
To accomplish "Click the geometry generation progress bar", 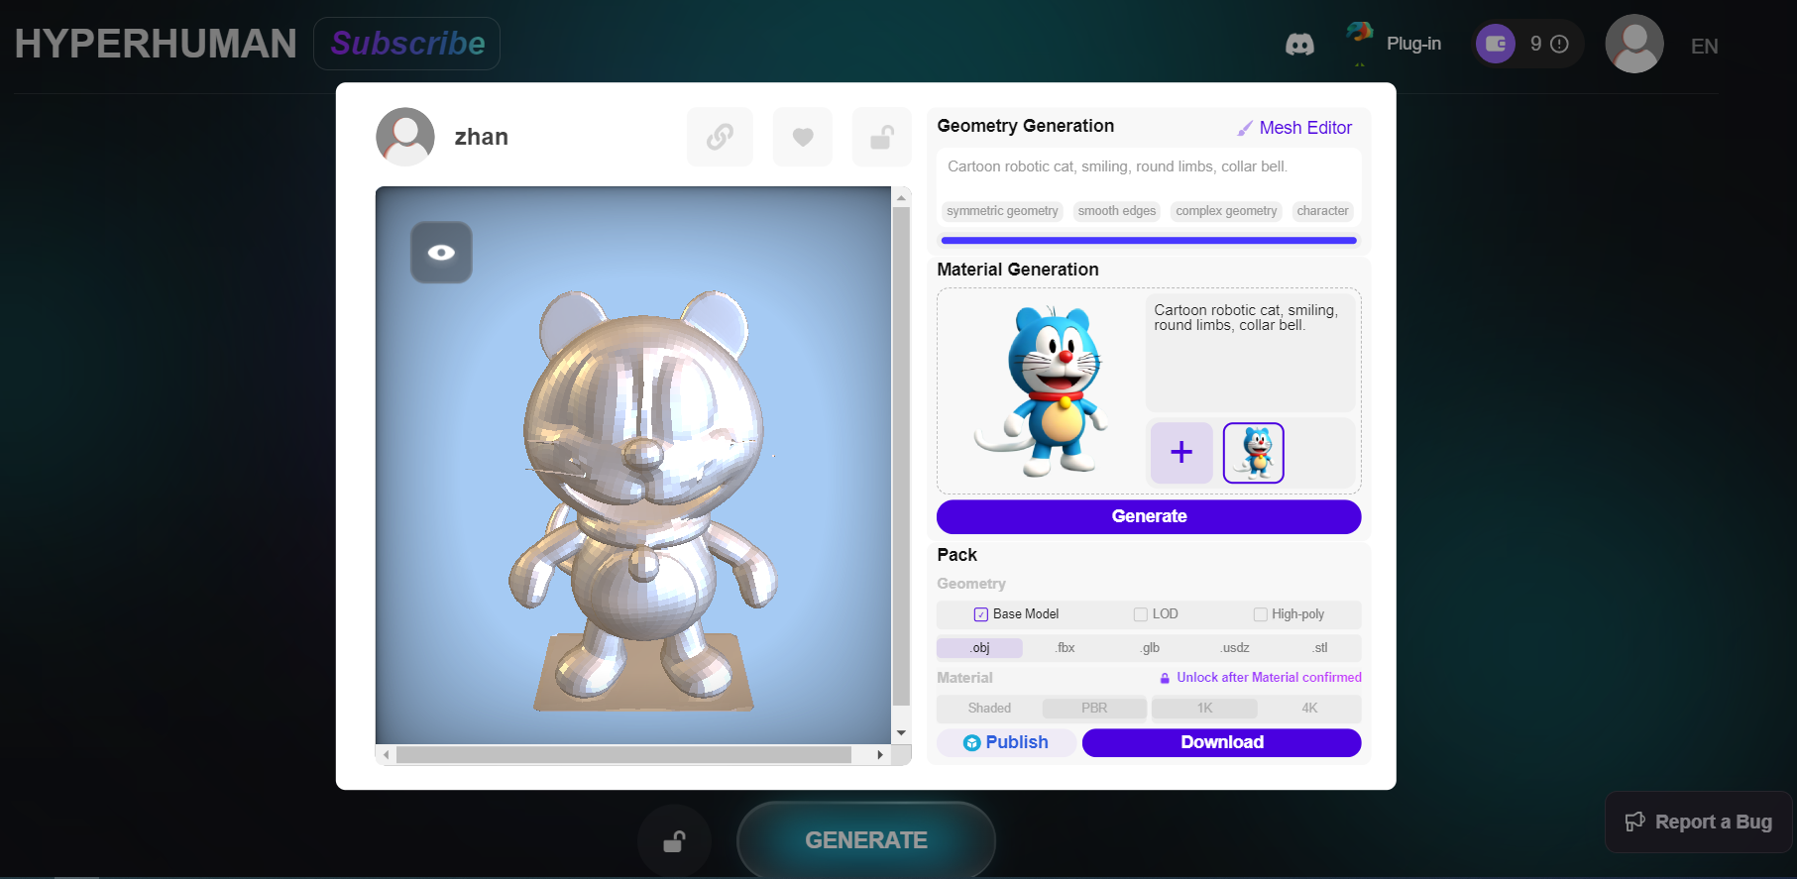I will (x=1149, y=240).
